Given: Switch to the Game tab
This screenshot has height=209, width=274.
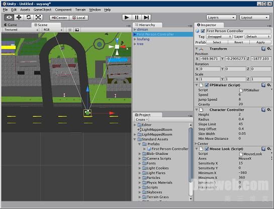Looking at the screenshot, I should coord(11,25).
